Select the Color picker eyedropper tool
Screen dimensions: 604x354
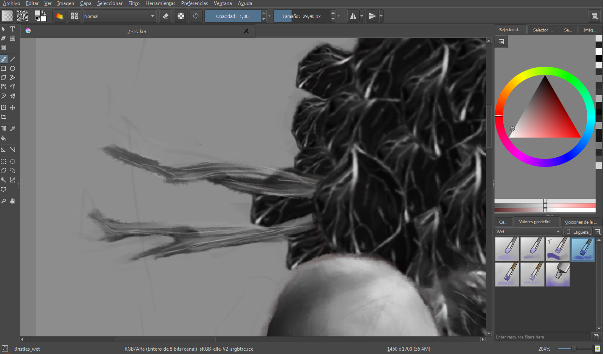click(x=13, y=129)
